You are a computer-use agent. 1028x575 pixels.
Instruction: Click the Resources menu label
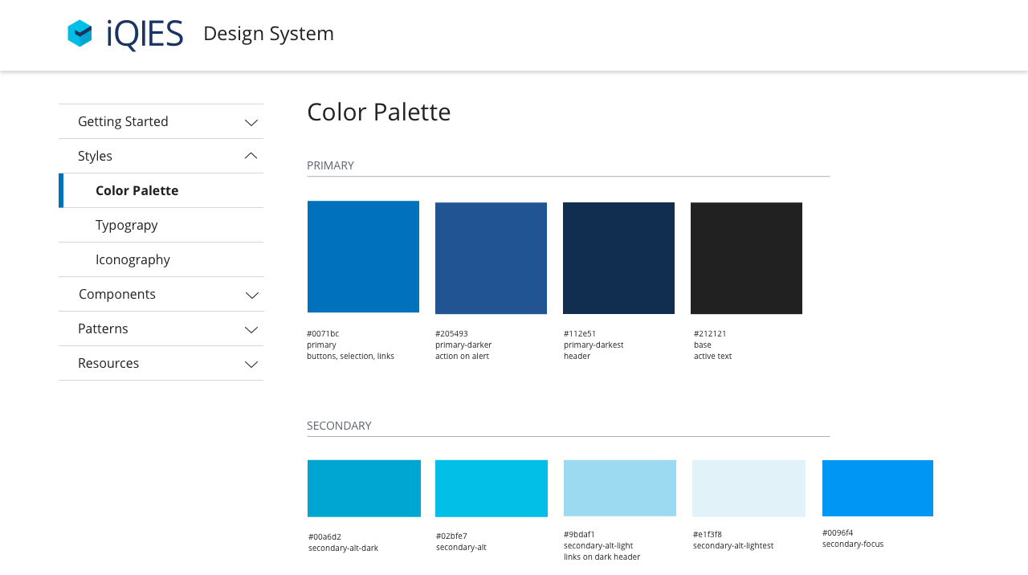[108, 363]
